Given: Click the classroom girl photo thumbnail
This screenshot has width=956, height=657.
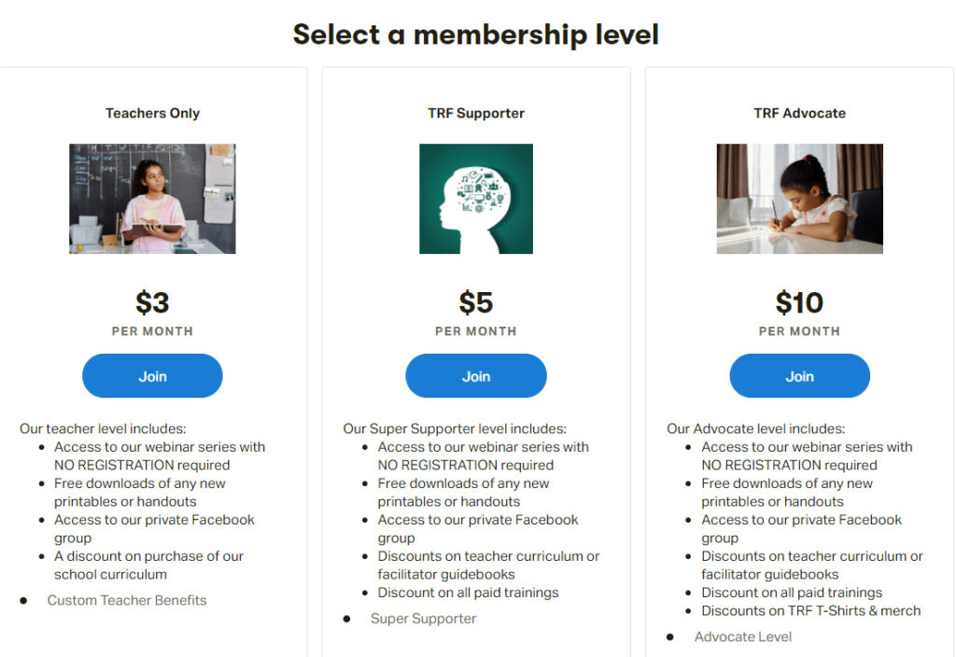Looking at the screenshot, I should pos(152,199).
